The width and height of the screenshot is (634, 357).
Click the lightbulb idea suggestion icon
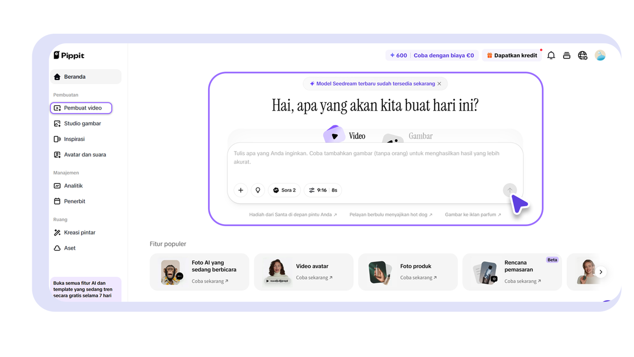258,190
